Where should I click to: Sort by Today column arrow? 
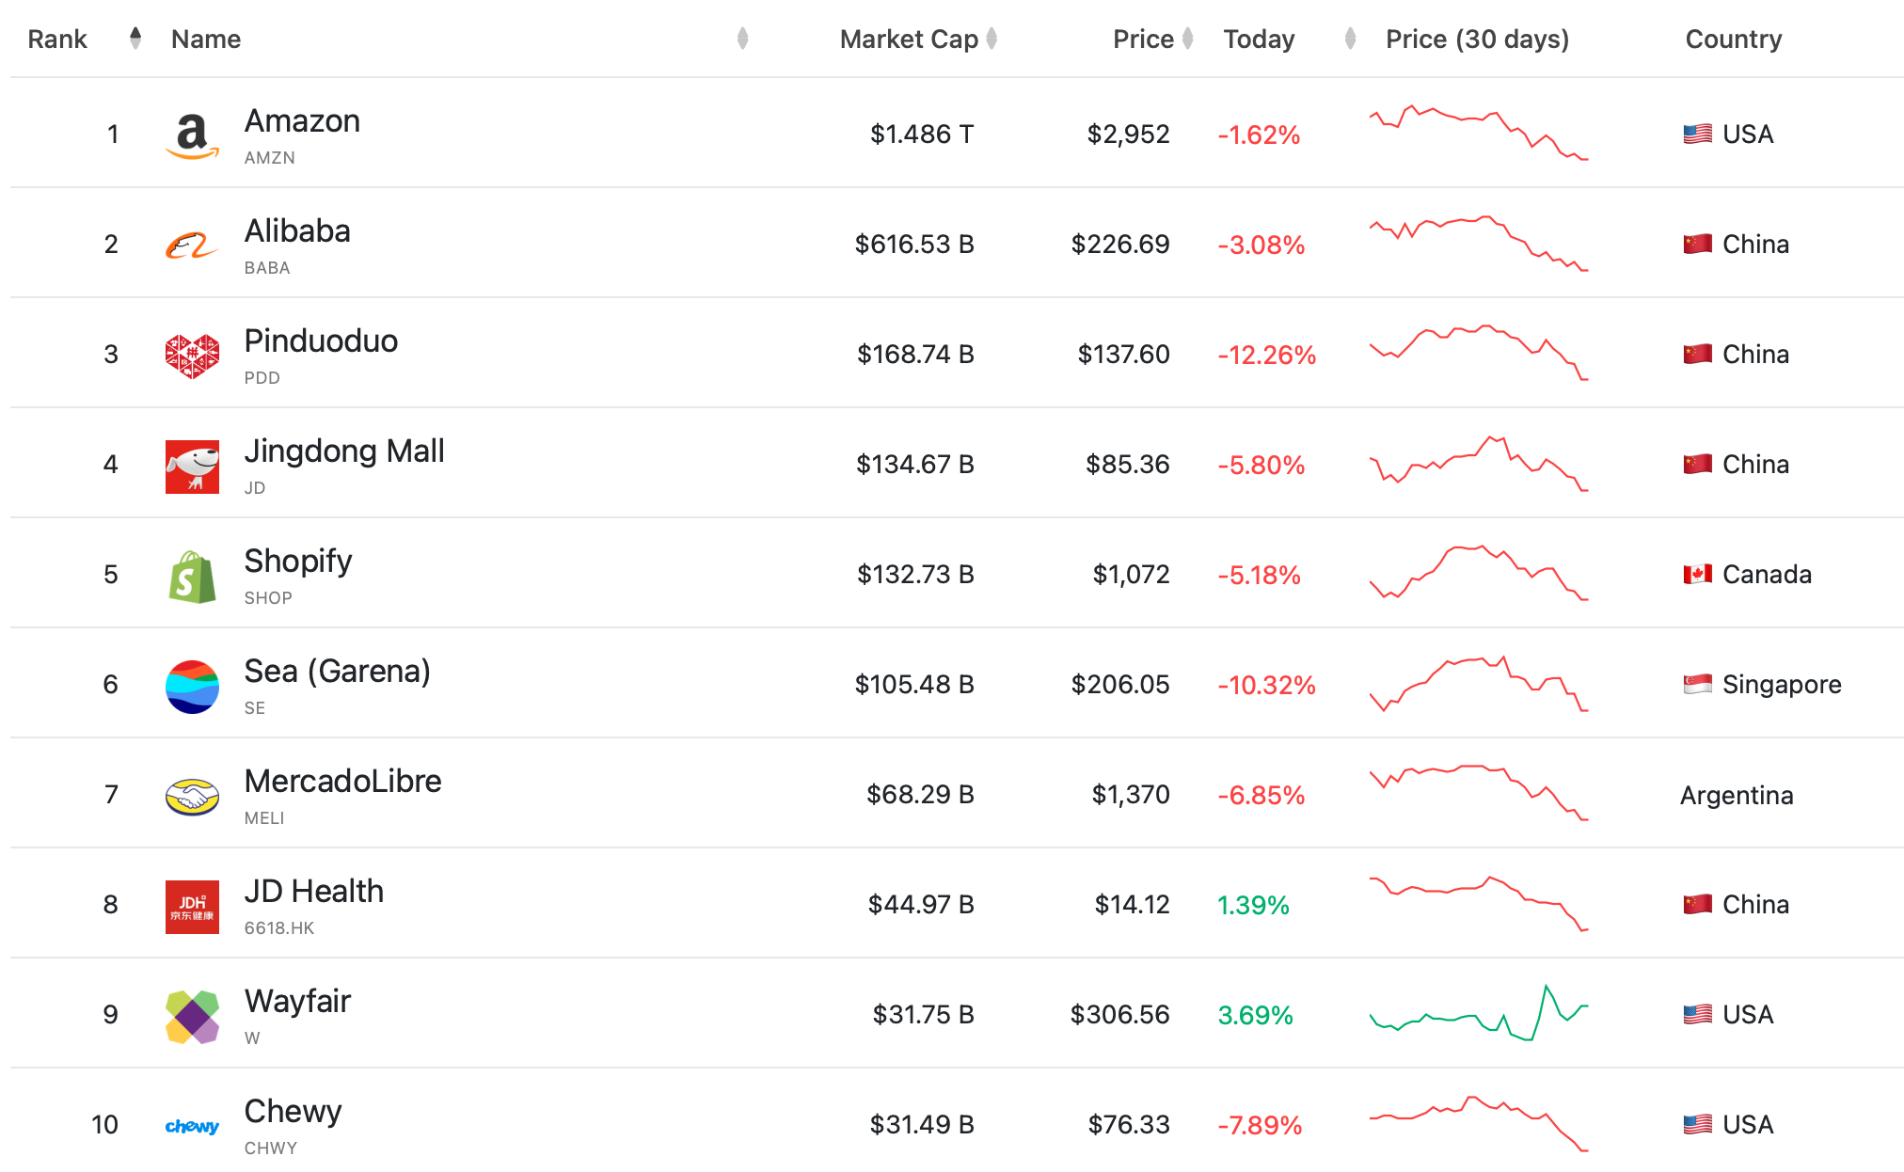pos(1351,39)
